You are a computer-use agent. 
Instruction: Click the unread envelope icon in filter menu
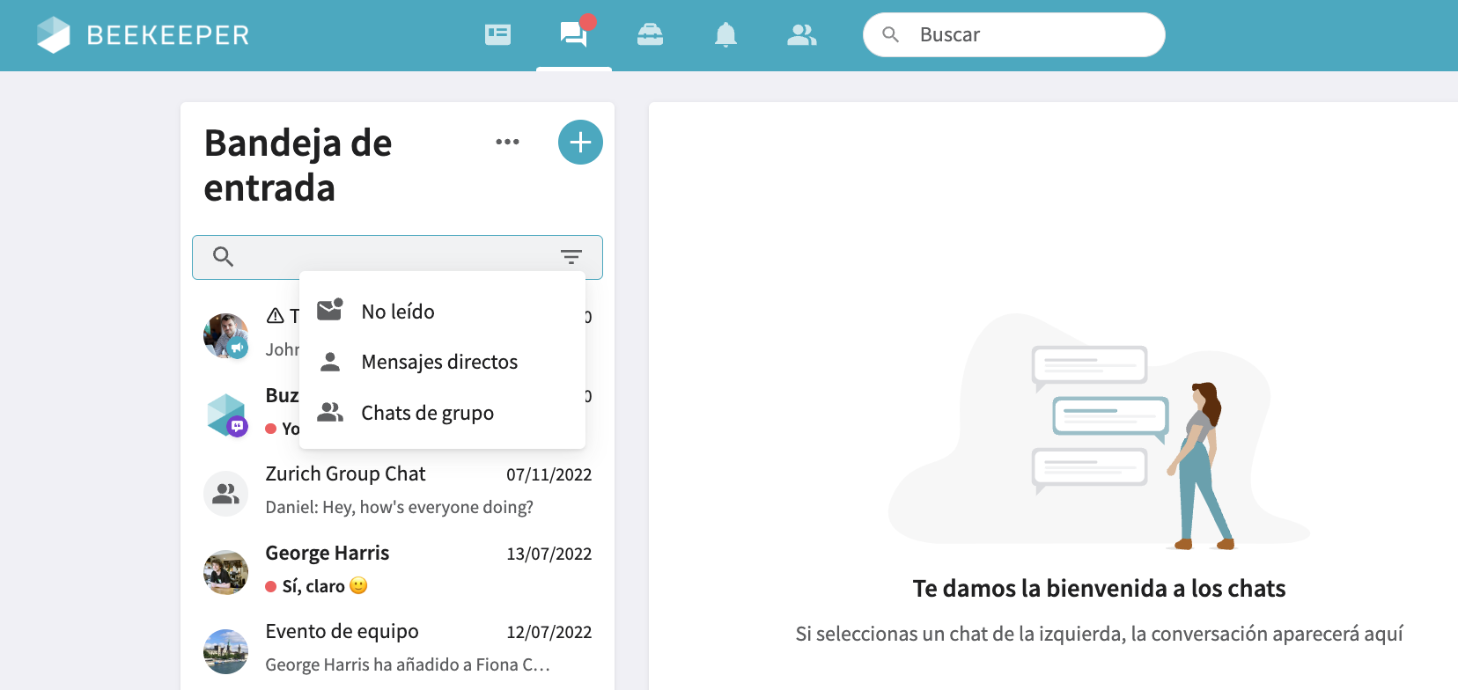(330, 310)
